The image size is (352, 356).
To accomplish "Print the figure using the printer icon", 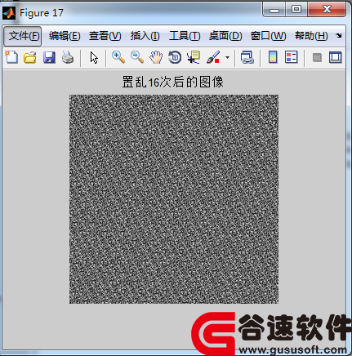I will [68, 57].
